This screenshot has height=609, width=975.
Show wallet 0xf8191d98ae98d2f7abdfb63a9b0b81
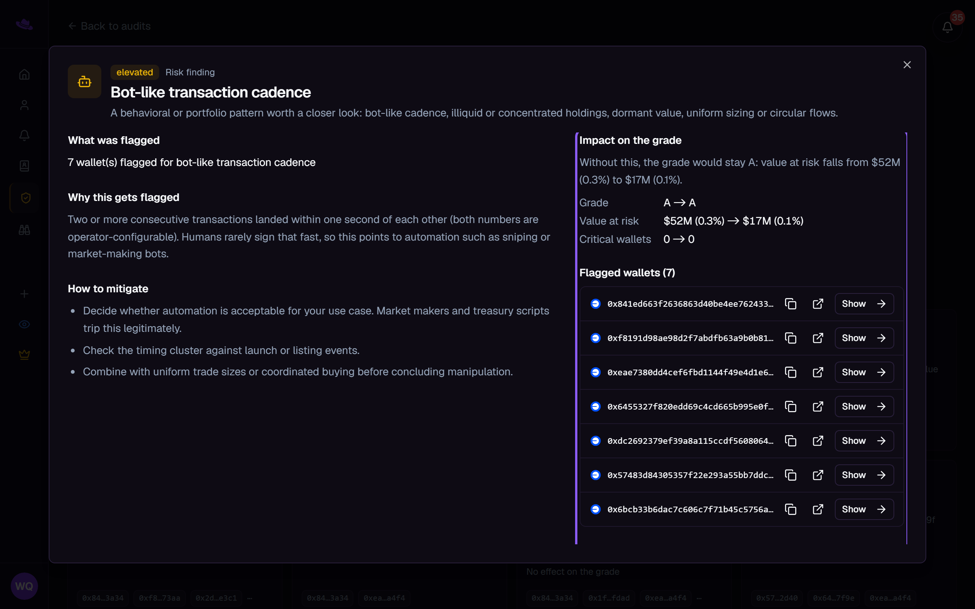(x=864, y=338)
